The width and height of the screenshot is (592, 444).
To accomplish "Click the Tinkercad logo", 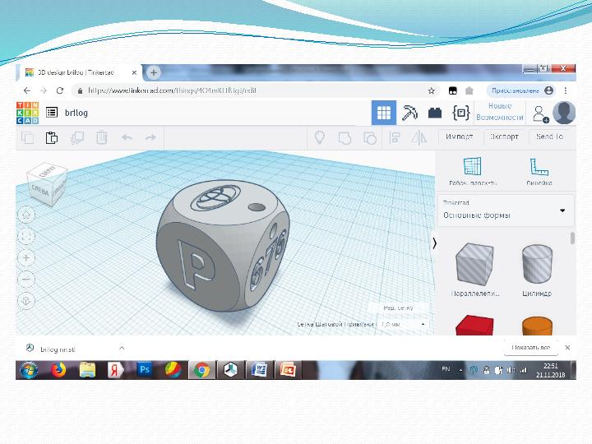I will 28,113.
